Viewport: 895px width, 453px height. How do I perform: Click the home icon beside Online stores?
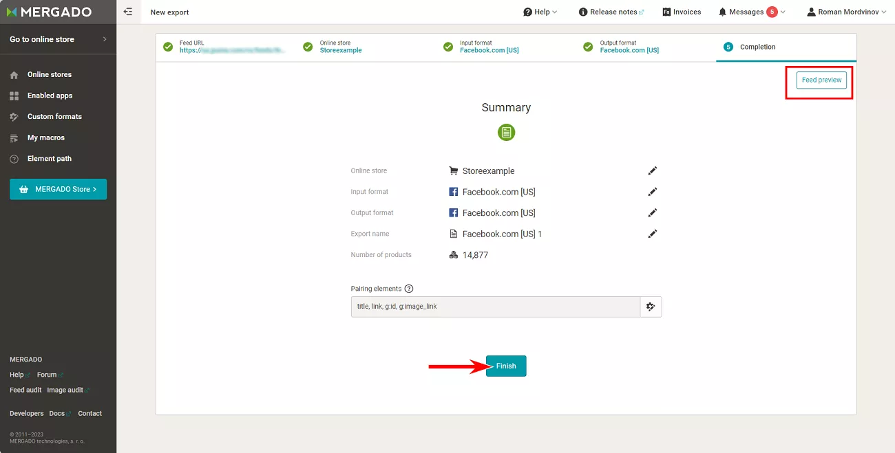[14, 75]
